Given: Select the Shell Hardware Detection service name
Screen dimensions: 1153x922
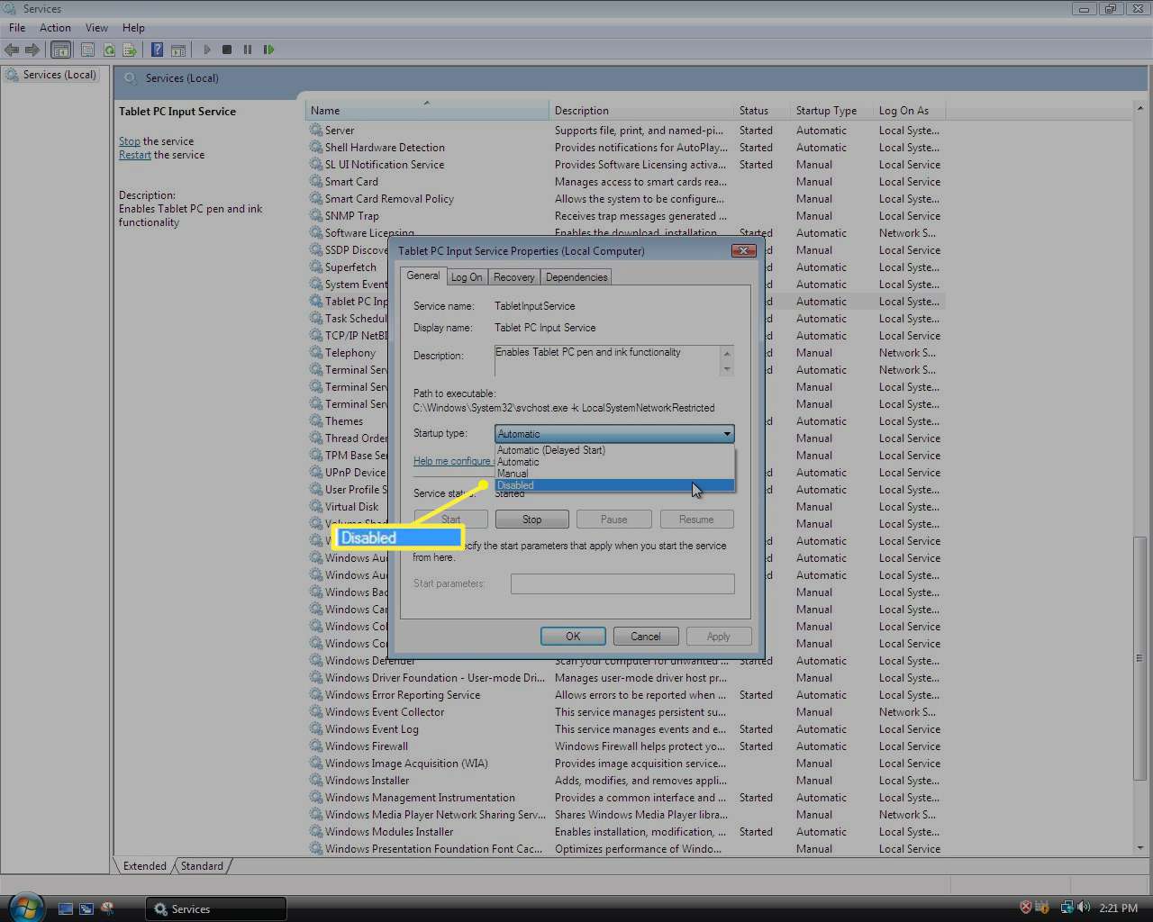Looking at the screenshot, I should tap(385, 148).
